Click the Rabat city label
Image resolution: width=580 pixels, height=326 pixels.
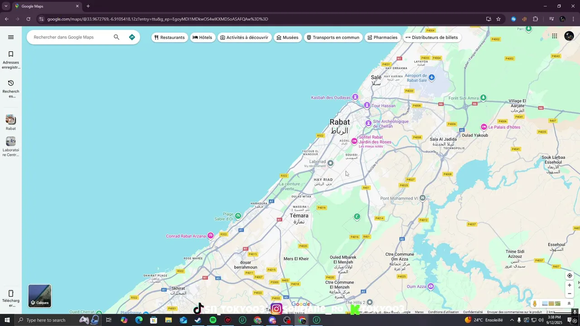[340, 122]
